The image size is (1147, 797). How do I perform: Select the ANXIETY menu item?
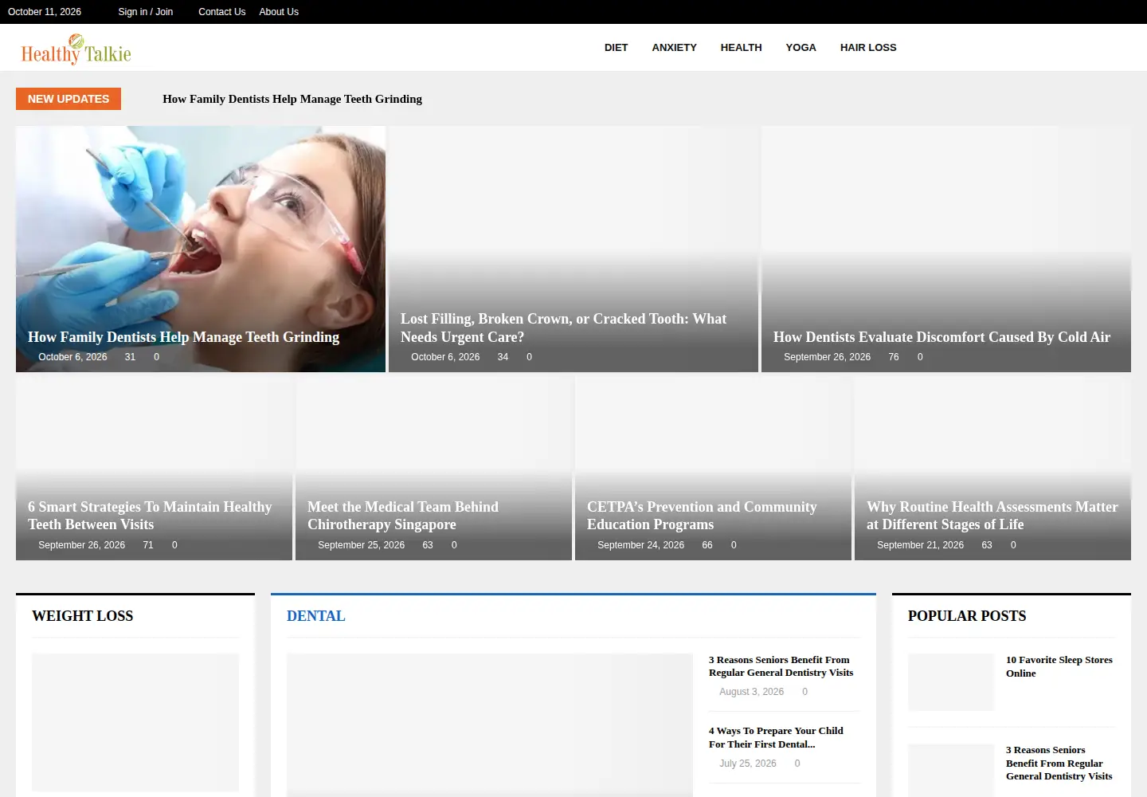click(674, 48)
